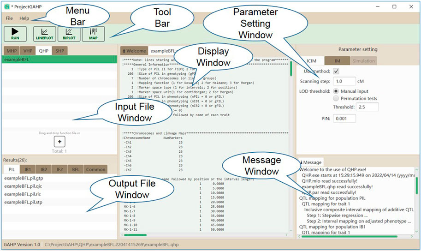
Task: Click the message window scroll-right arrow
Action: [x=412, y=237]
